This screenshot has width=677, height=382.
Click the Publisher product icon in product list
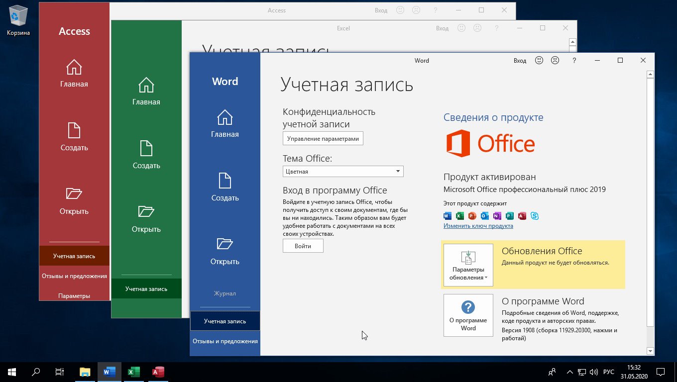[509, 215]
